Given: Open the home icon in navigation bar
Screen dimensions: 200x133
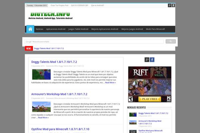Looking at the screenshot, I should pos(30,29).
